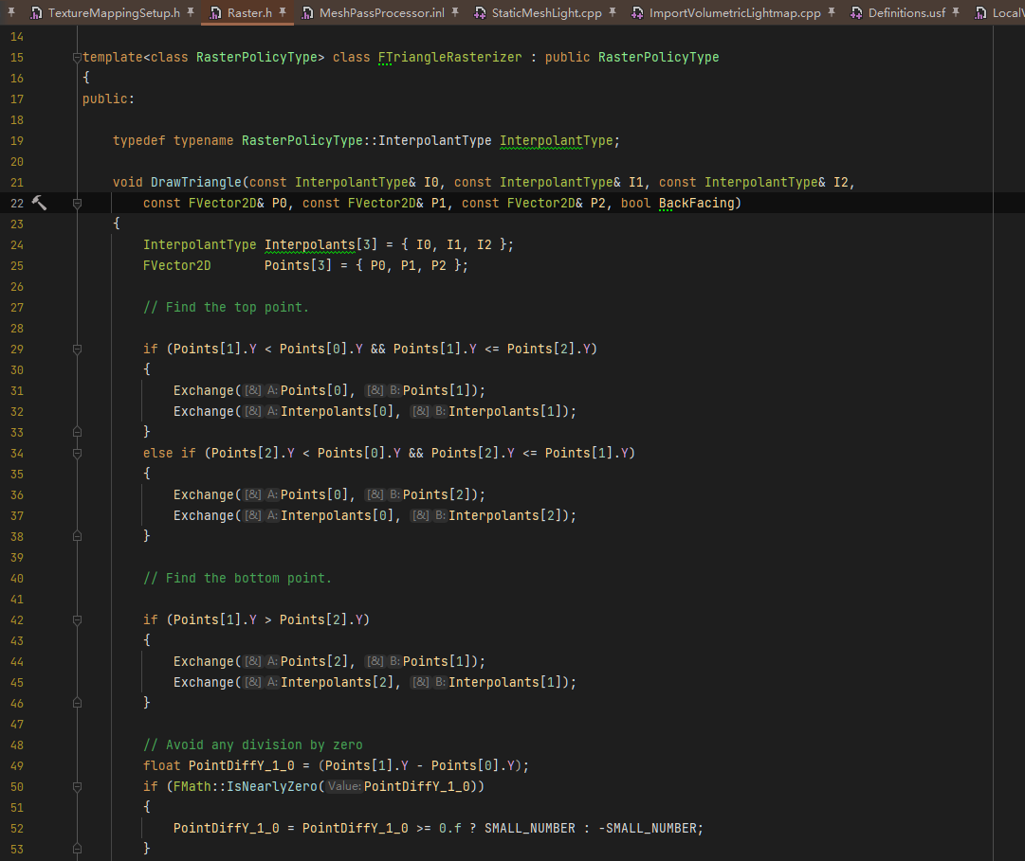1025x861 pixels.
Task: Collapse the else-if block fold at line 34
Action: tap(77, 453)
